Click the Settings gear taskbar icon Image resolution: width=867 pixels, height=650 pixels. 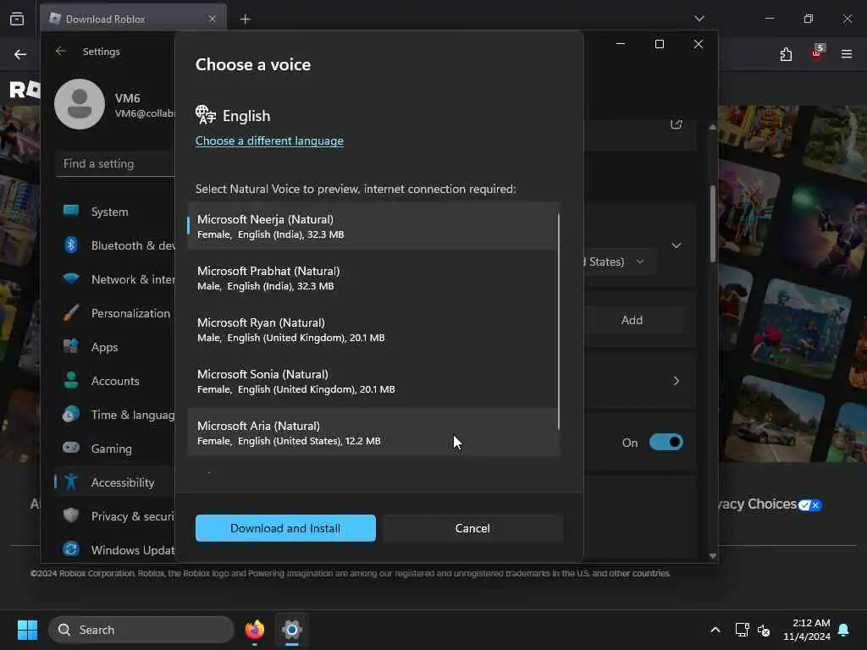tap(292, 630)
